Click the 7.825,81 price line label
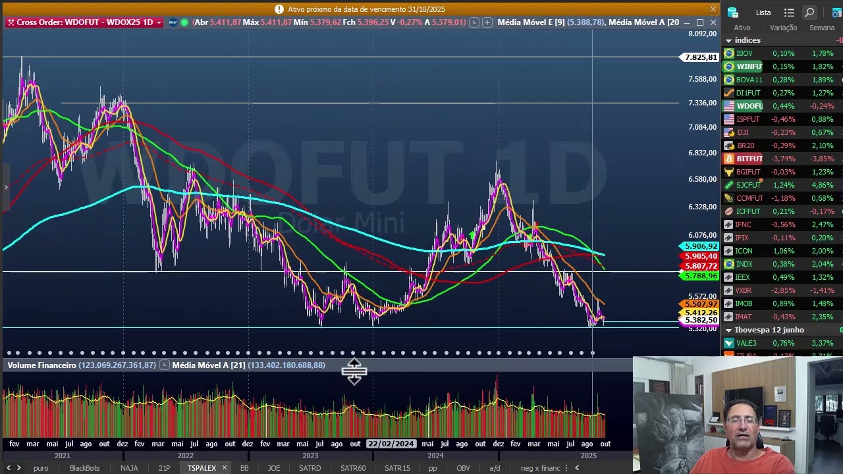 [x=701, y=57]
